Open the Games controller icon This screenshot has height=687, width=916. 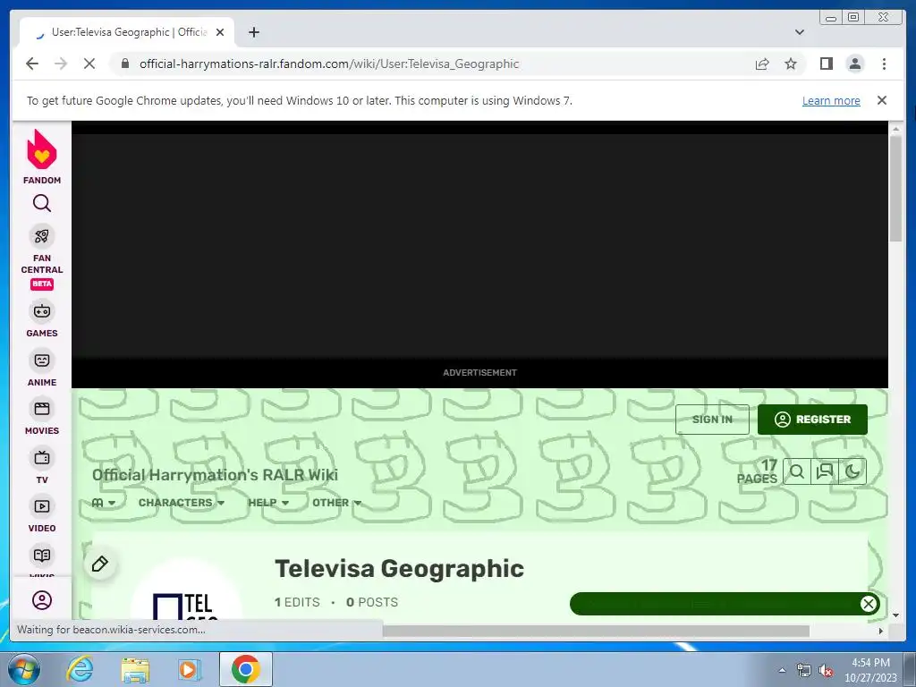pyautogui.click(x=41, y=310)
